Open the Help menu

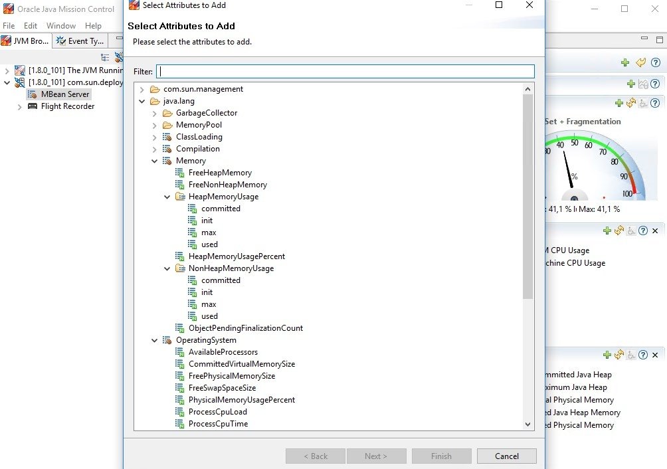93,26
